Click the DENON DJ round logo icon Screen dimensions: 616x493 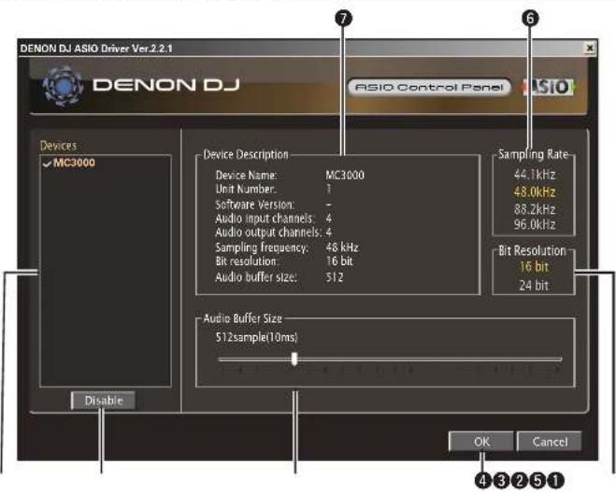pos(63,86)
